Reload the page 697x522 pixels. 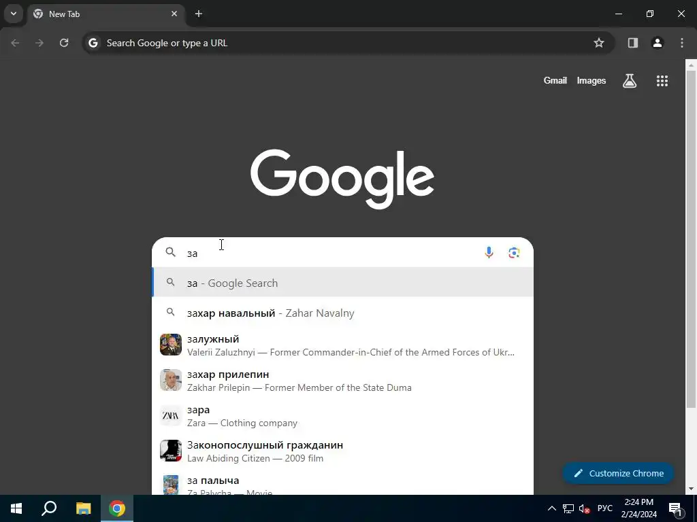[x=64, y=43]
